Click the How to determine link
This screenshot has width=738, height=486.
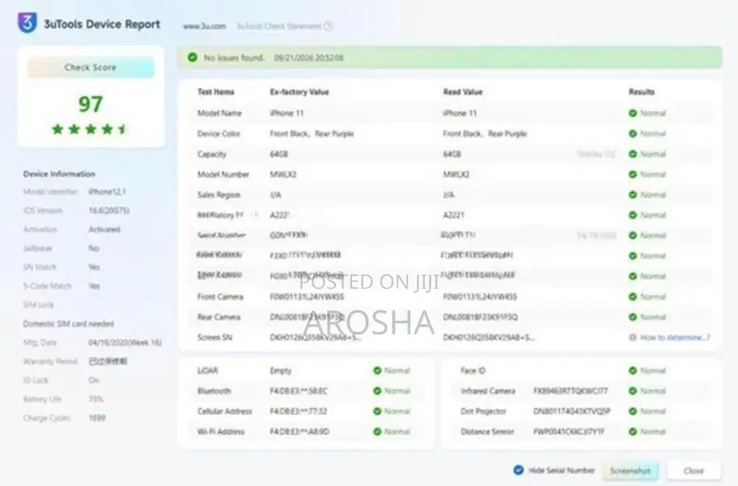(675, 337)
